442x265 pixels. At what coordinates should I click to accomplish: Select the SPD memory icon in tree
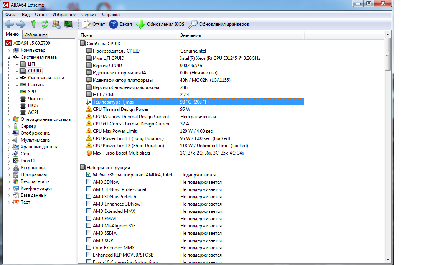(x=23, y=92)
